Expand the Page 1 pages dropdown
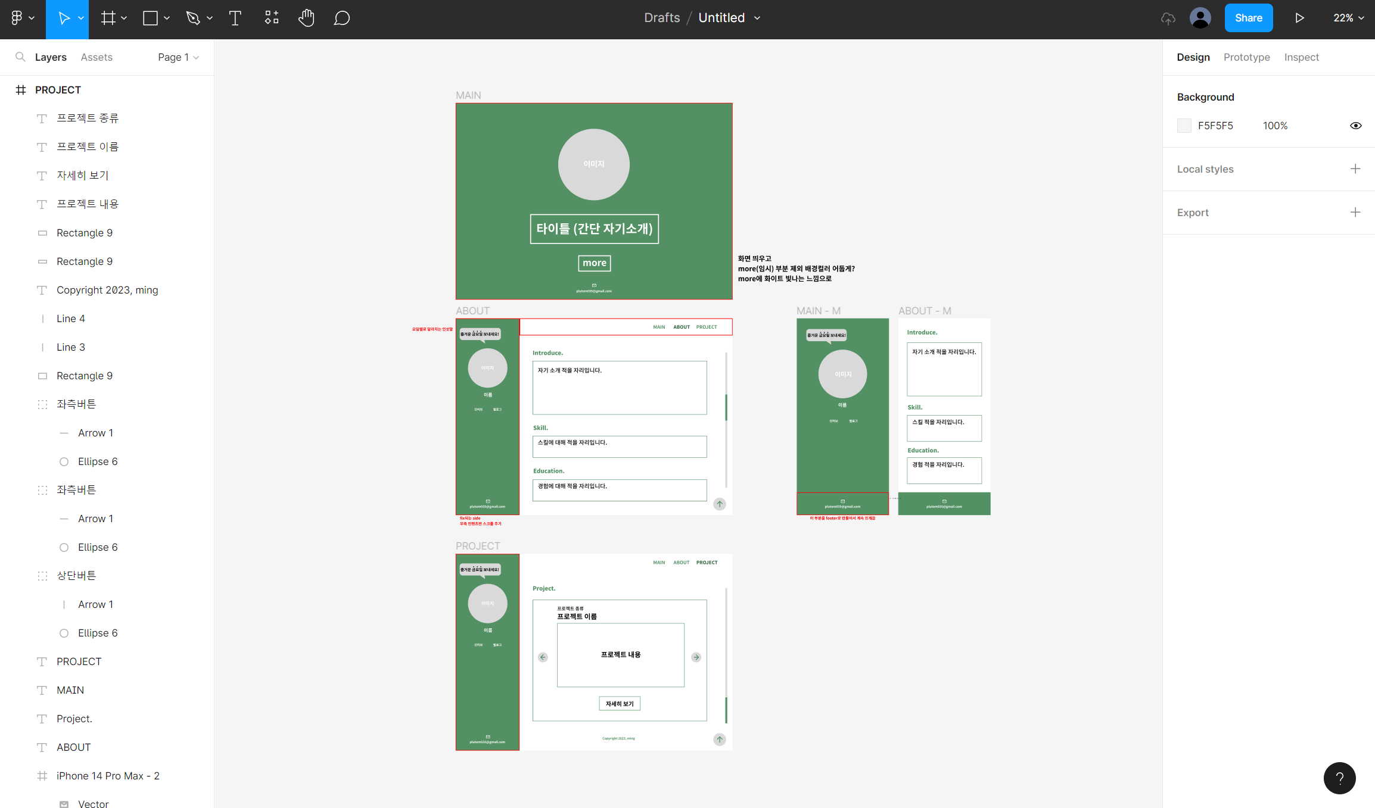The height and width of the screenshot is (808, 1375). coord(178,57)
